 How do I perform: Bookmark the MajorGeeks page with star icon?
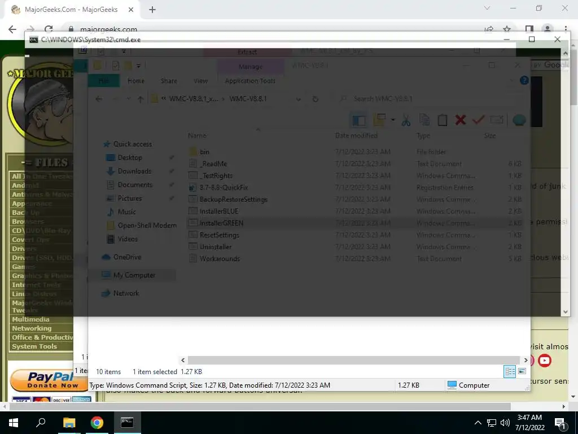507,29
